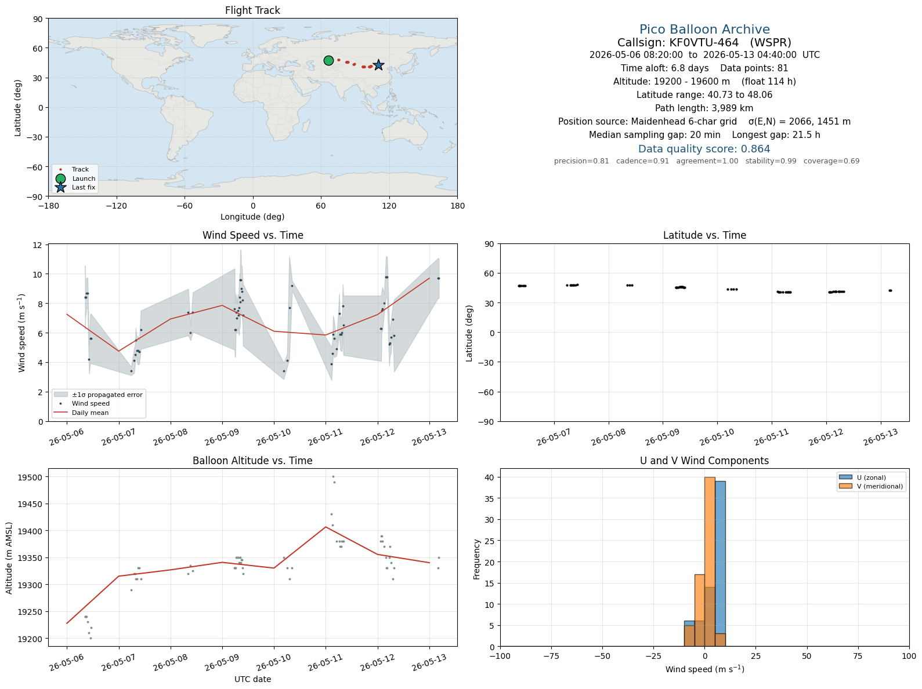
Task: Click the Frequency axis label on the histogram
Action: pyautogui.click(x=477, y=559)
